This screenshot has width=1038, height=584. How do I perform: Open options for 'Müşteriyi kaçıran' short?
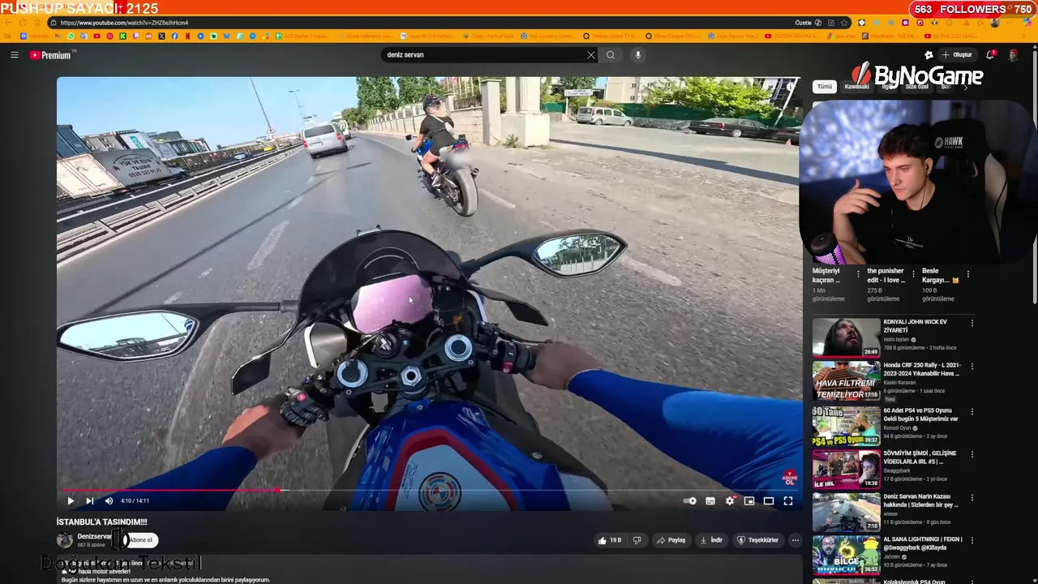[857, 275]
